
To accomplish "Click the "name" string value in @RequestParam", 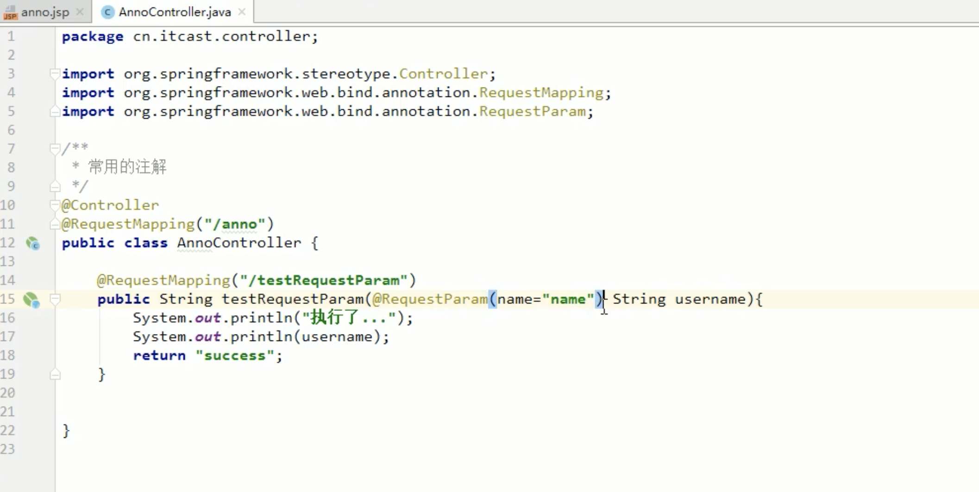I will [x=568, y=299].
